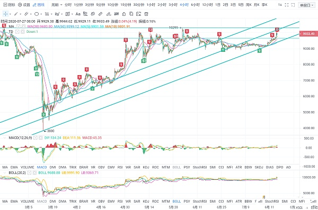Close the MACD(12,26,9) indicator panel

41,138
